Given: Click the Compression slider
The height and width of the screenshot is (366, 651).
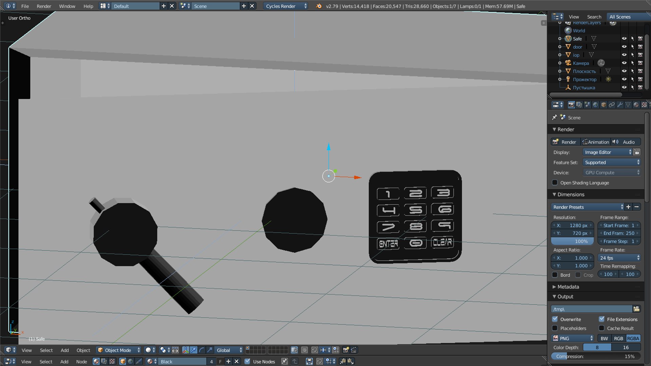Looking at the screenshot, I should pos(596,356).
